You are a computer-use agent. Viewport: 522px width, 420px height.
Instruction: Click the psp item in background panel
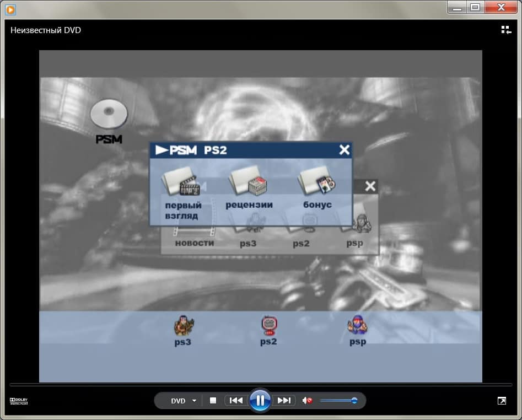pyautogui.click(x=355, y=243)
